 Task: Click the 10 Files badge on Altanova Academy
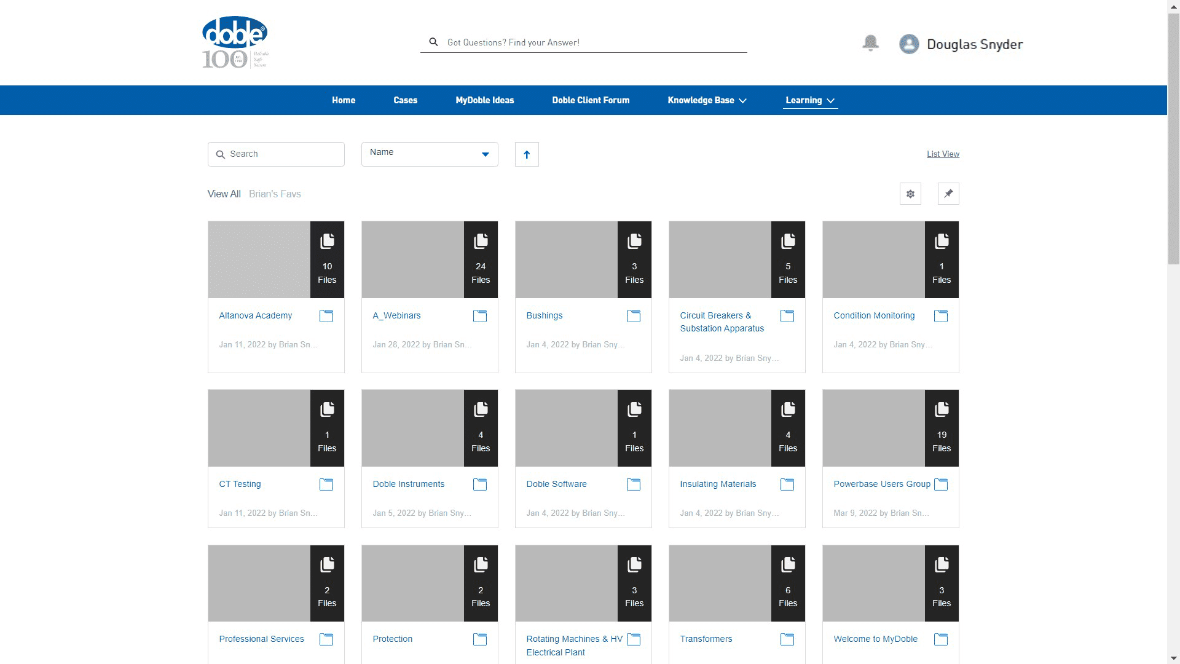pyautogui.click(x=327, y=259)
